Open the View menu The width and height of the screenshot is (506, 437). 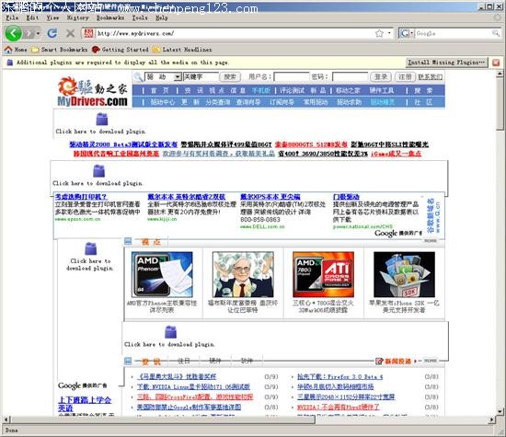tap(52, 17)
